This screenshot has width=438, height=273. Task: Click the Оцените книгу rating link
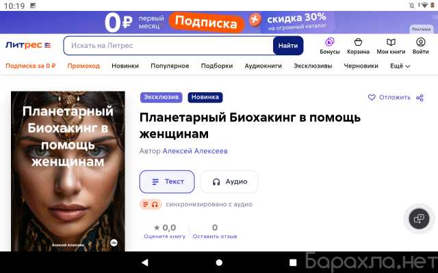point(164,236)
